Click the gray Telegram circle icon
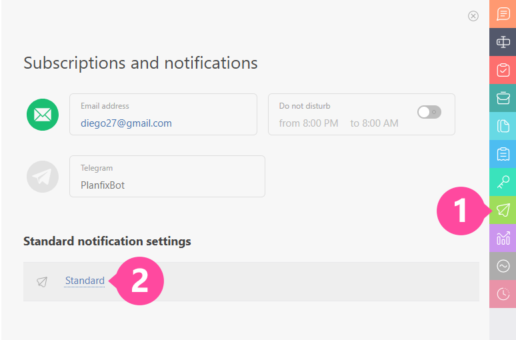This screenshot has height=340, width=516. [x=43, y=177]
